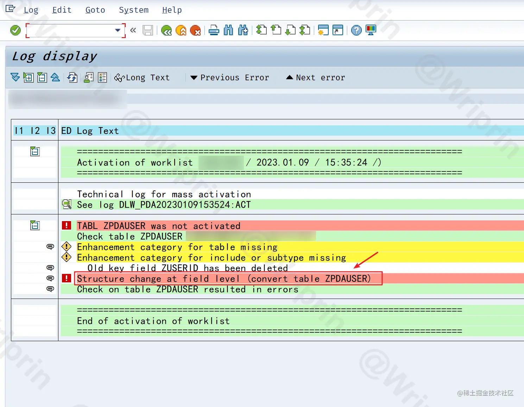Screen dimensions: 524x407
Task: Go to Next Page icon
Action: point(290,30)
